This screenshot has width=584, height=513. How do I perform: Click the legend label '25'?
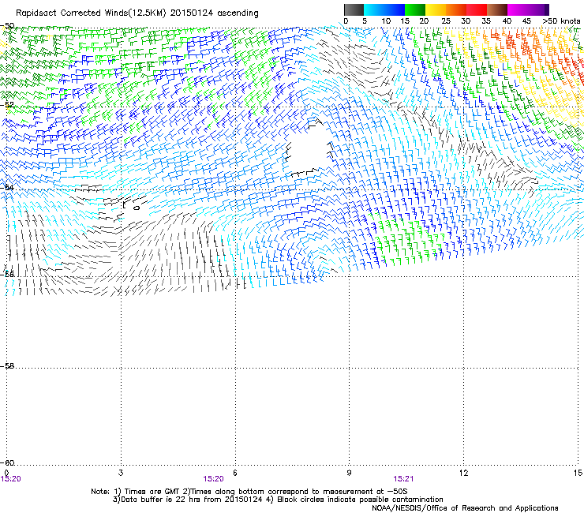click(446, 21)
